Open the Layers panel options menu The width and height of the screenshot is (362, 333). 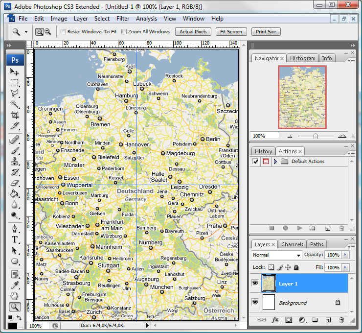(351, 247)
